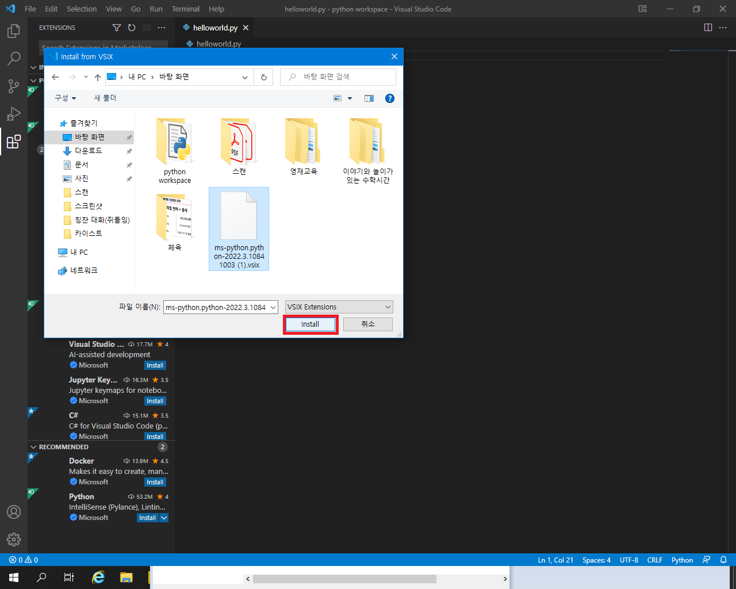
Task: Open the Selection menu
Action: pos(82,9)
